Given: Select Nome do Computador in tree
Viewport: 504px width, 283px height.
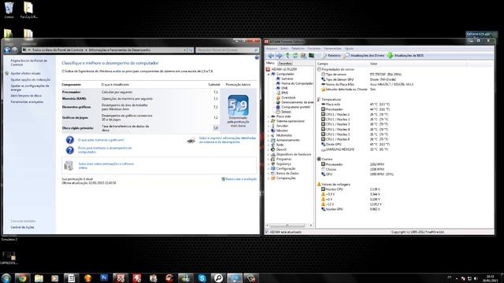Looking at the screenshot, I should click(297, 83).
